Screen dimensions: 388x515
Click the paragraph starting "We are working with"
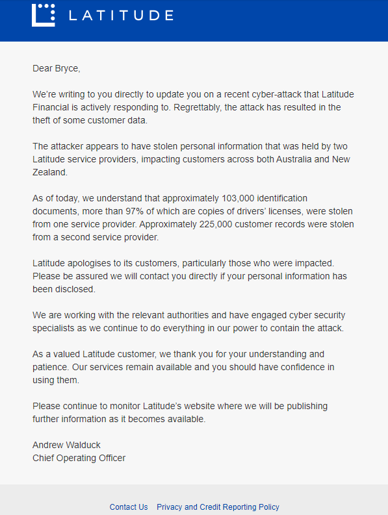(188, 321)
